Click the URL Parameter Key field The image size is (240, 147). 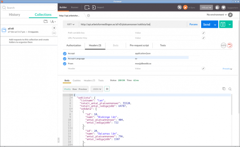click(x=100, y=38)
